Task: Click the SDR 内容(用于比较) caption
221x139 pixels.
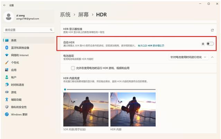Action: tap(74, 129)
